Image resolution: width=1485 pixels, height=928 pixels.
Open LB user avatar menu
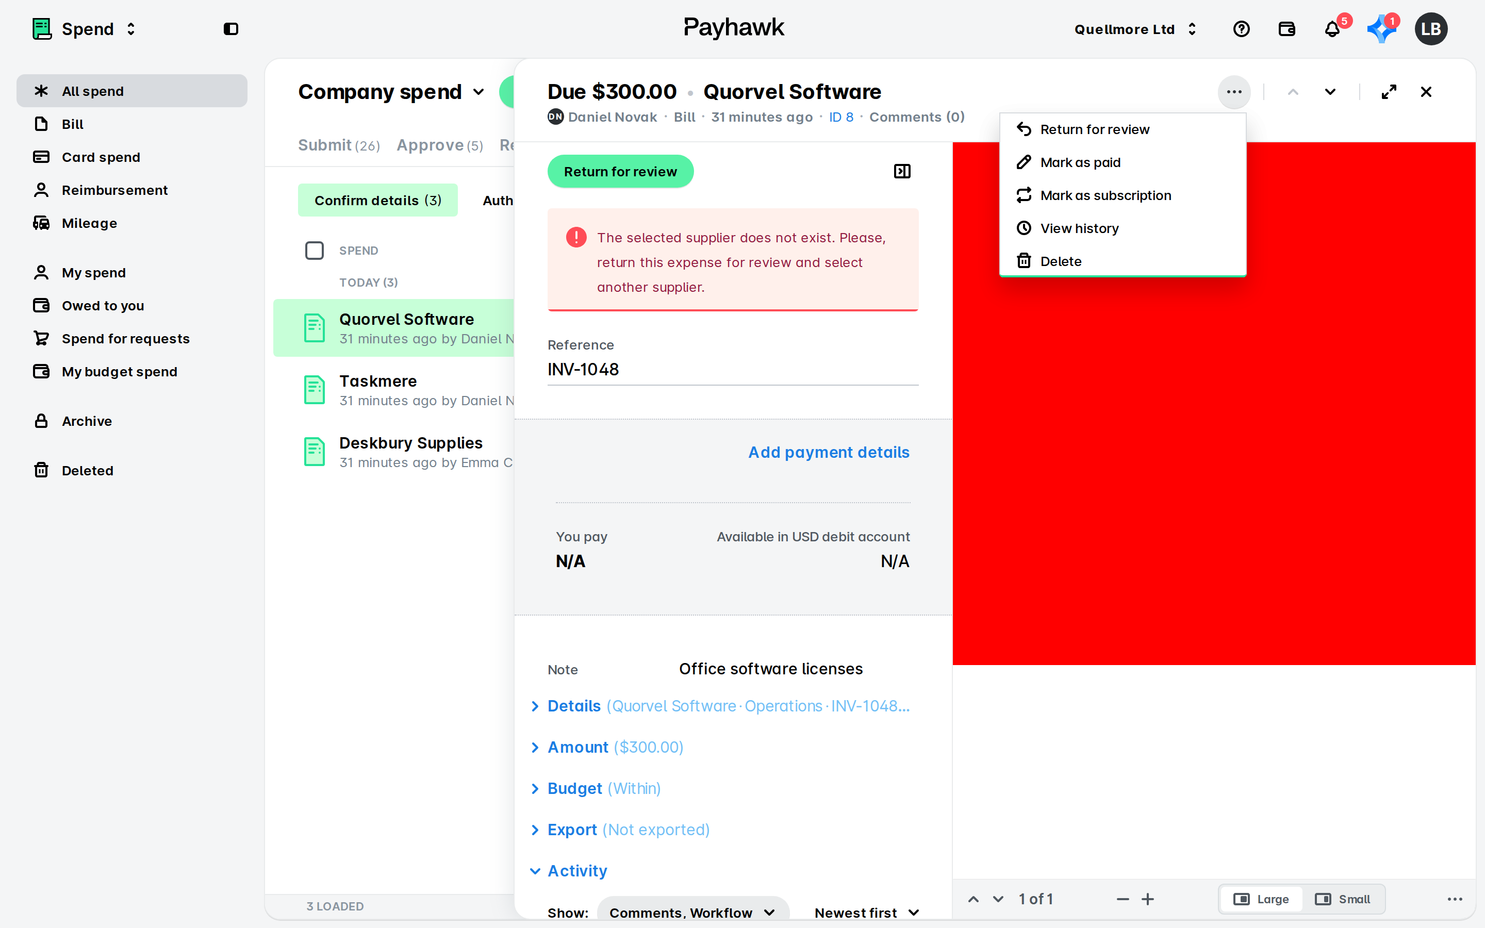coord(1430,29)
